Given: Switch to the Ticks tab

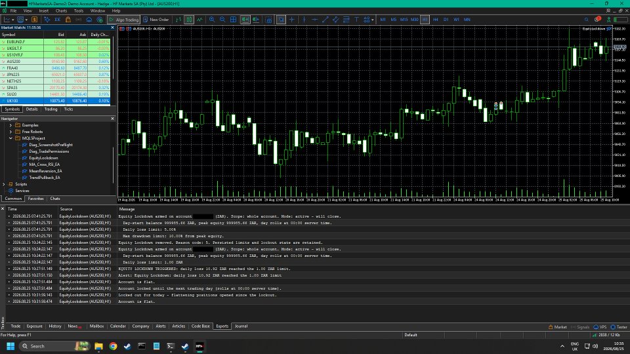Looking at the screenshot, I should coord(68,109).
